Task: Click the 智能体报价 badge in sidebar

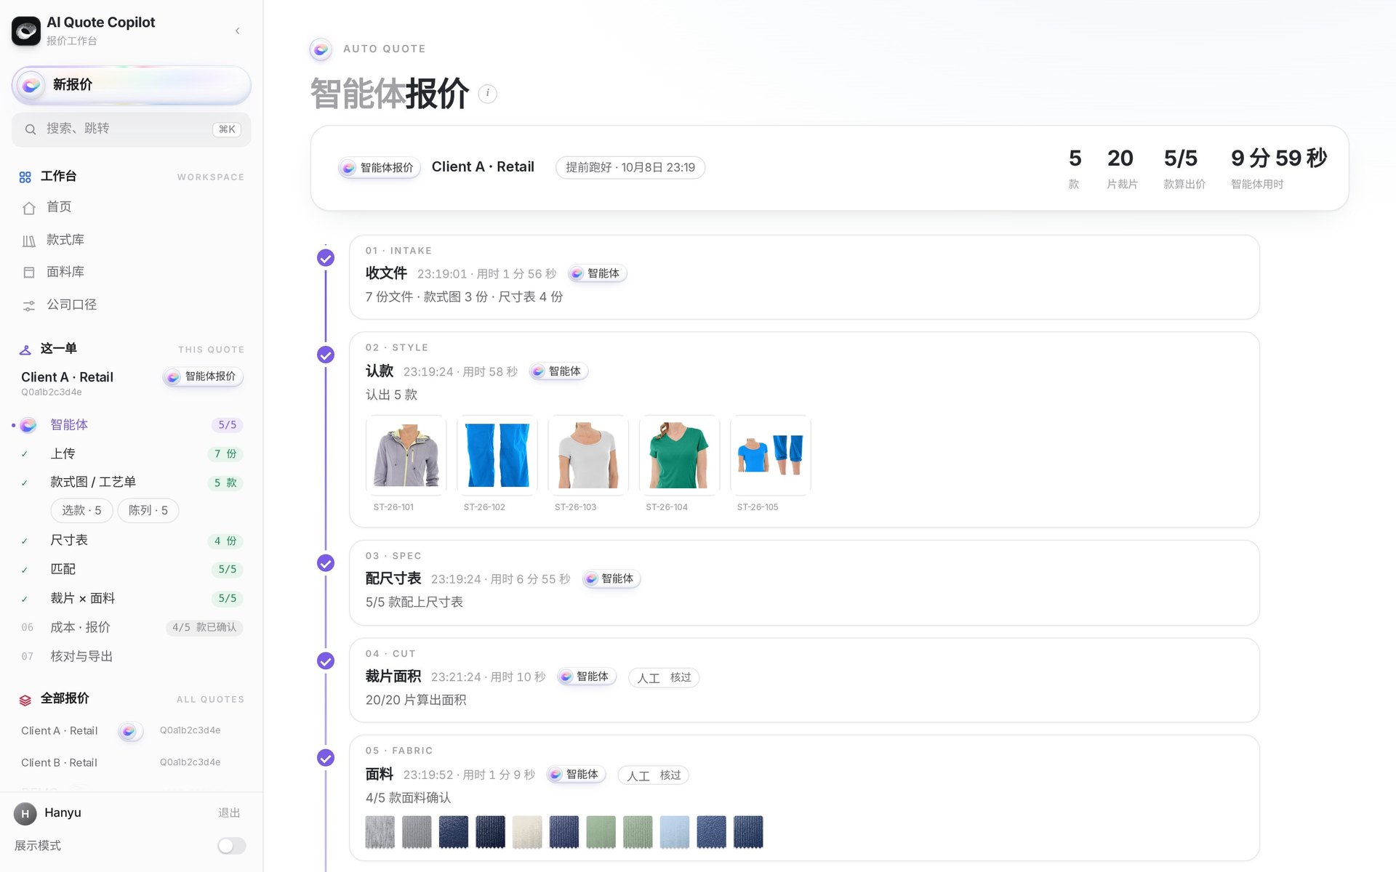Action: click(x=203, y=376)
